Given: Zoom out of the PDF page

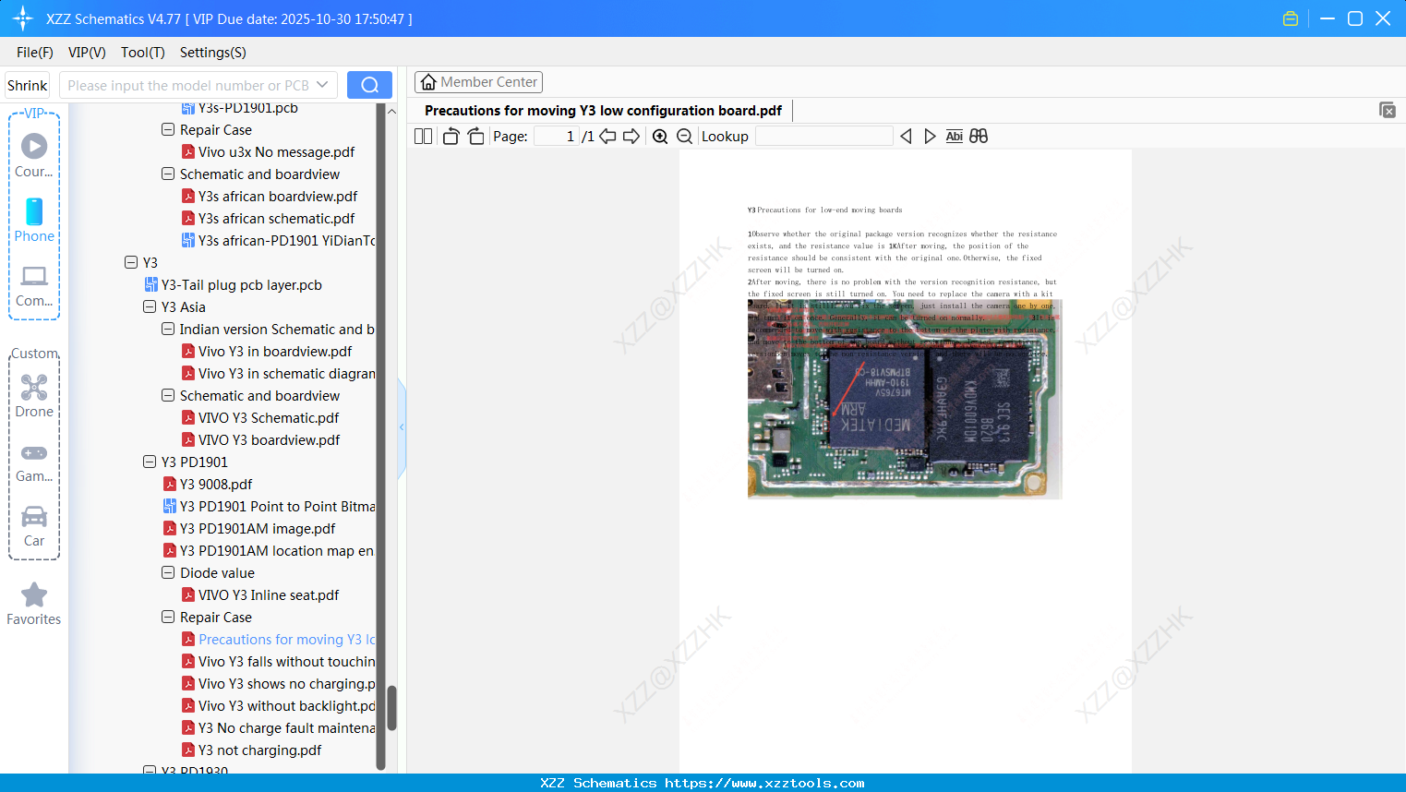Looking at the screenshot, I should [684, 136].
